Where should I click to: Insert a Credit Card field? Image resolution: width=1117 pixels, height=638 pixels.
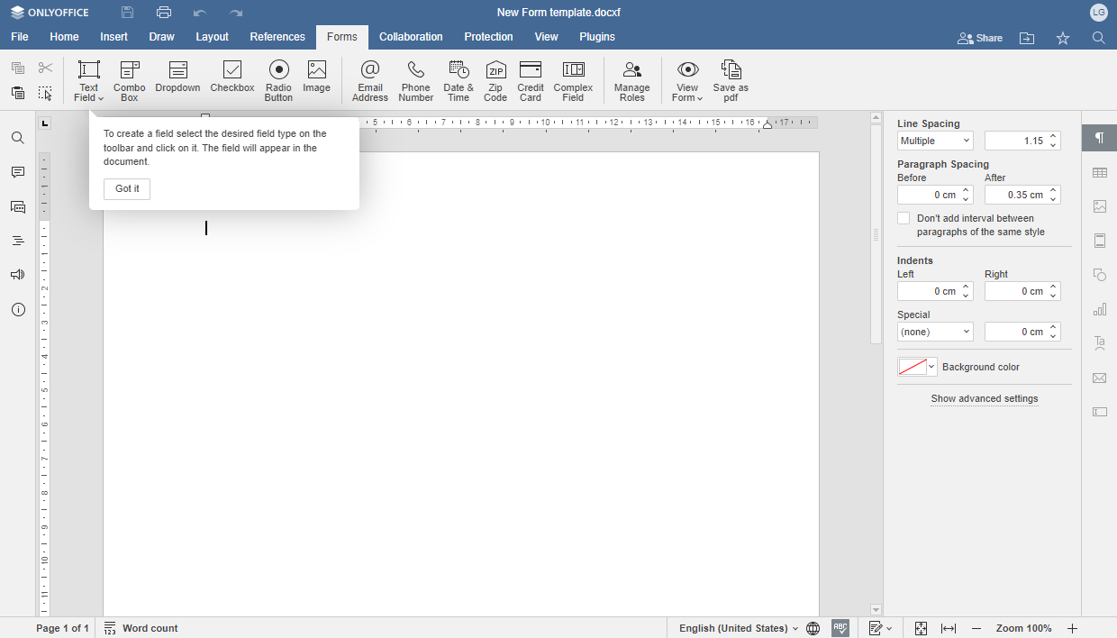pos(531,80)
